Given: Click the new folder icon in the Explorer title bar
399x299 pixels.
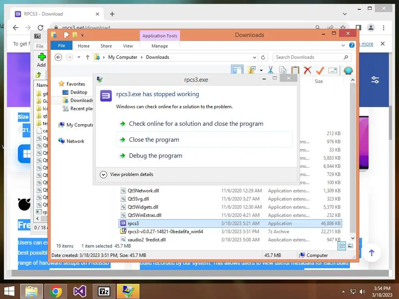Looking at the screenshot, I should click(x=74, y=35).
